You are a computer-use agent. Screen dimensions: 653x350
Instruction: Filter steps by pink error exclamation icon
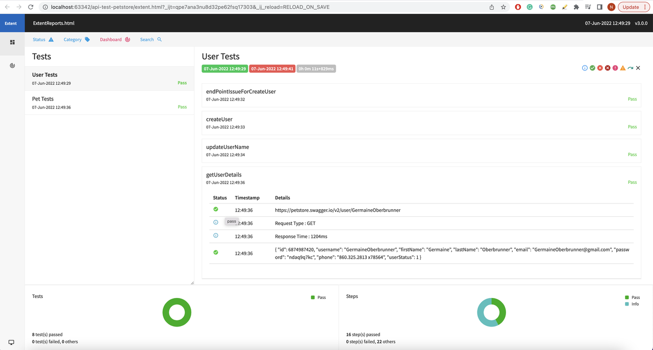[x=615, y=68]
